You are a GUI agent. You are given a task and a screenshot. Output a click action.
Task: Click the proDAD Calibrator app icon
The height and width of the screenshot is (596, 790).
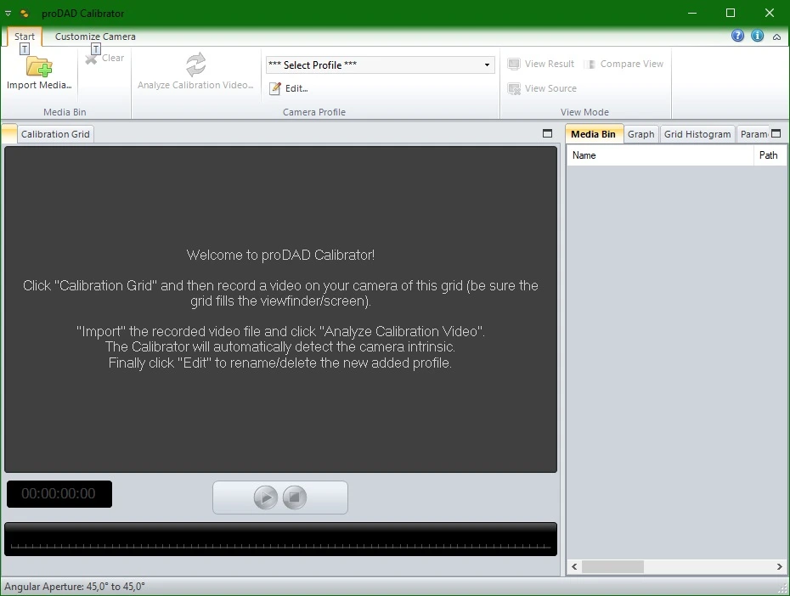tap(24, 14)
